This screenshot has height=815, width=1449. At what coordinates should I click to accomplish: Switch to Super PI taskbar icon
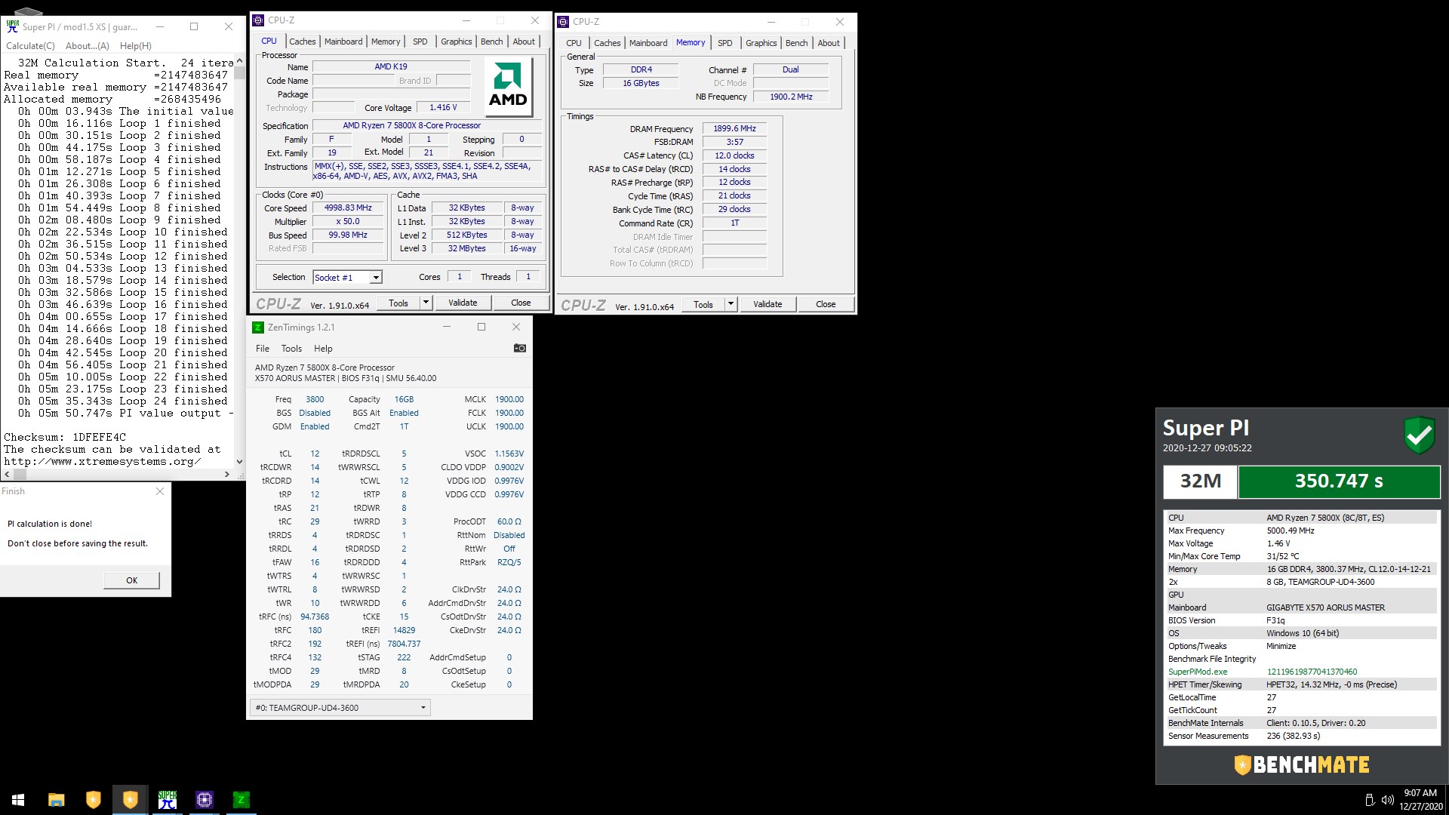point(167,799)
